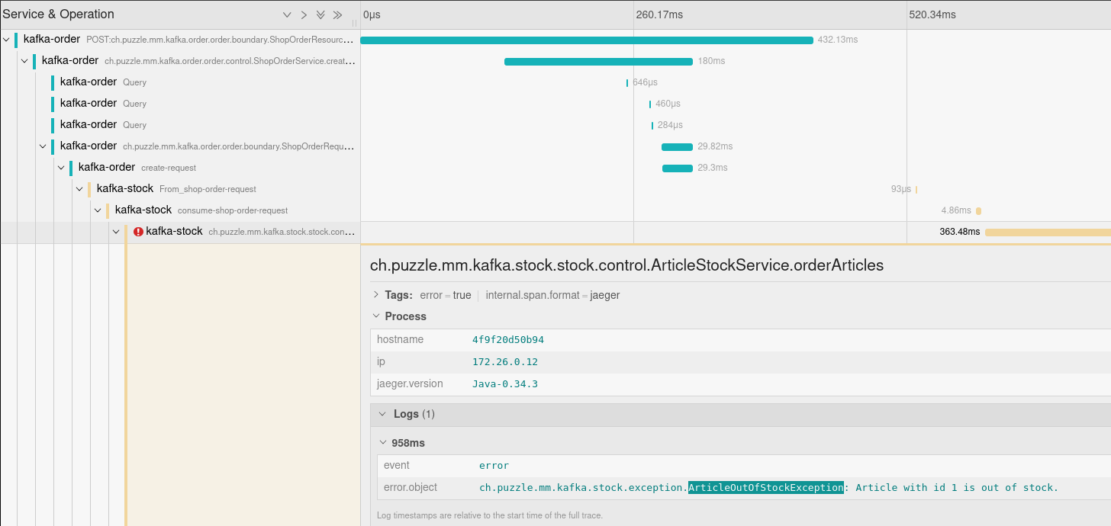Viewport: 1111px width, 526px height.
Task: Collapse the 958ms log entry
Action: point(383,443)
